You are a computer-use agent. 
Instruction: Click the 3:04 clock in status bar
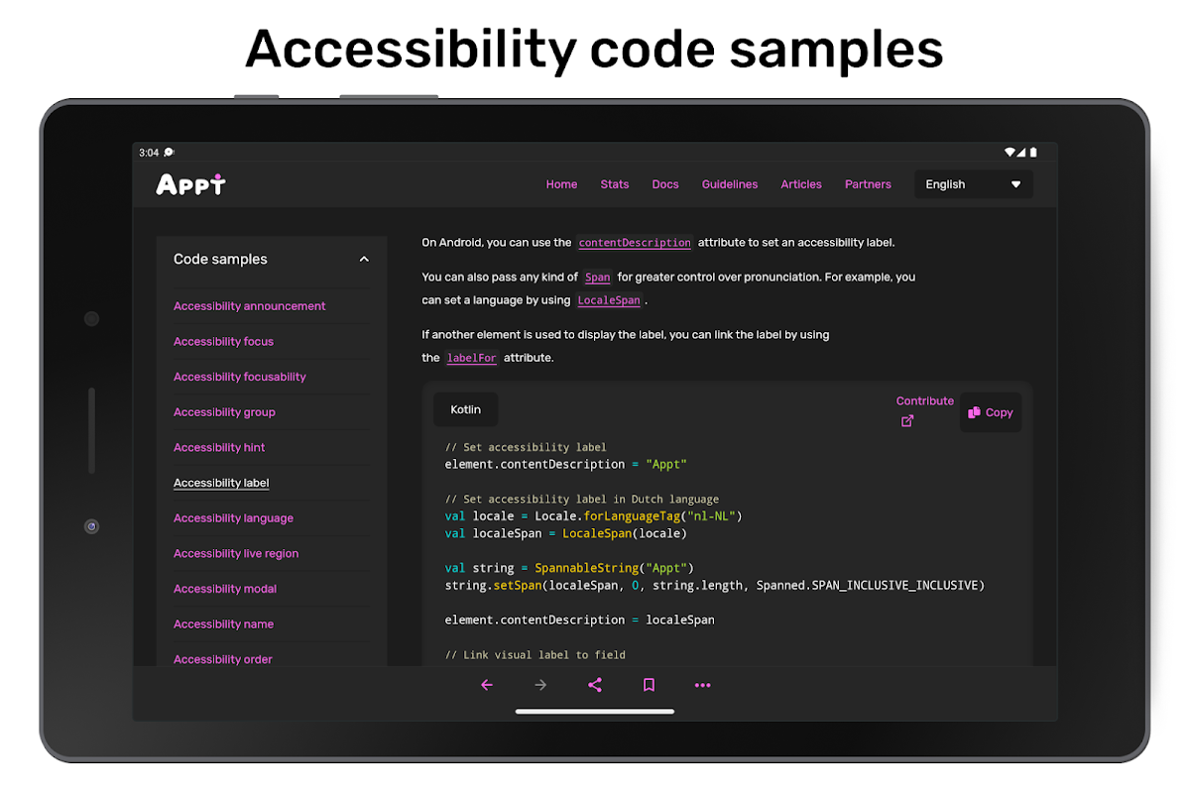[x=149, y=153]
